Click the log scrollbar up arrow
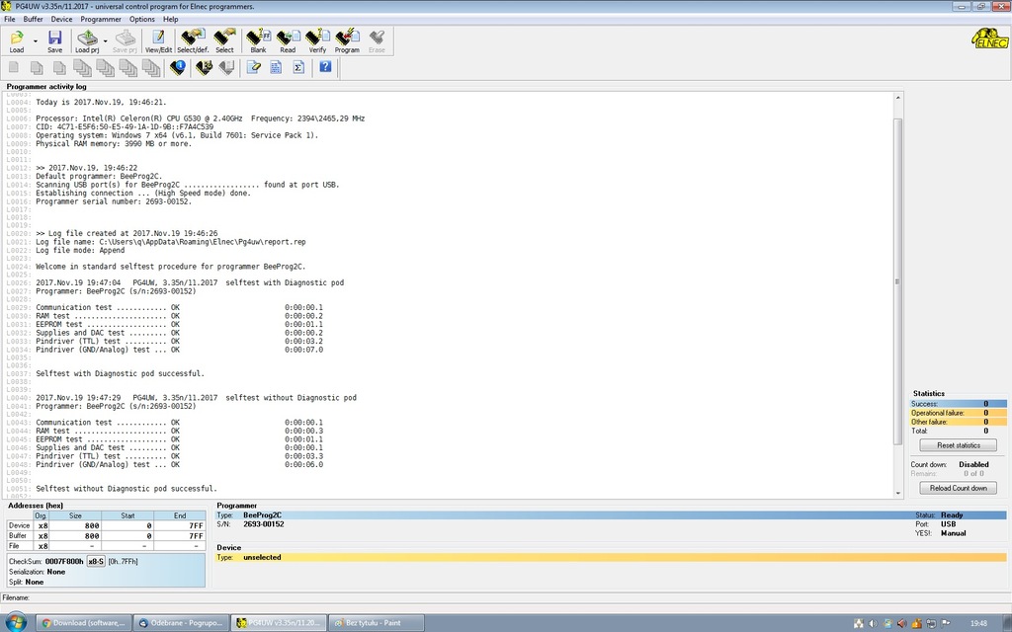Viewport: 1012px width, 632px height. [x=897, y=98]
